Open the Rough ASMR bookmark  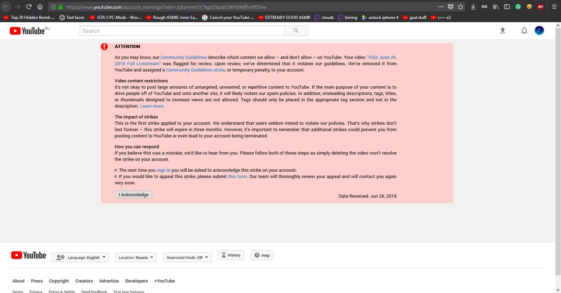point(172,17)
